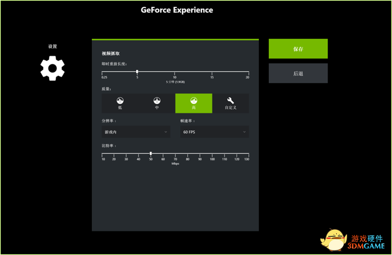
Task: Select the 中 (medium) quality preset
Action: [157, 103]
